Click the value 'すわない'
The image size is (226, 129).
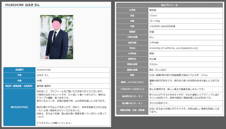click(x=154, y=64)
